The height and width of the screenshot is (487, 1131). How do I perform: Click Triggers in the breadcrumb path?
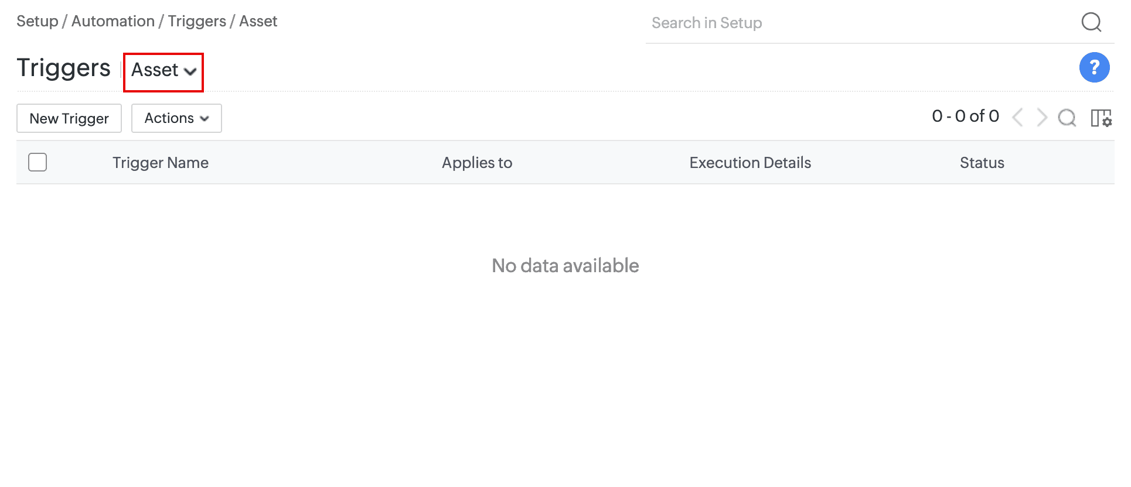point(197,21)
